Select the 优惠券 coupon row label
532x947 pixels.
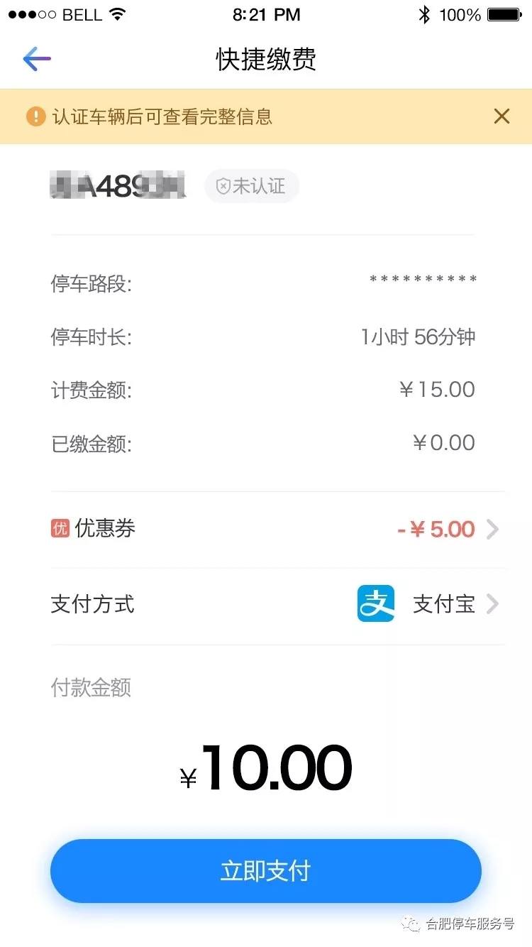pyautogui.click(x=105, y=528)
